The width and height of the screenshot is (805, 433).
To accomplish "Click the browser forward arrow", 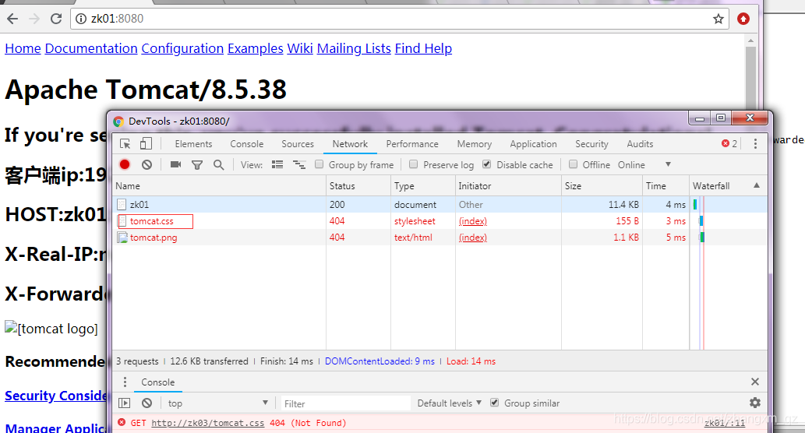I will [x=34, y=19].
